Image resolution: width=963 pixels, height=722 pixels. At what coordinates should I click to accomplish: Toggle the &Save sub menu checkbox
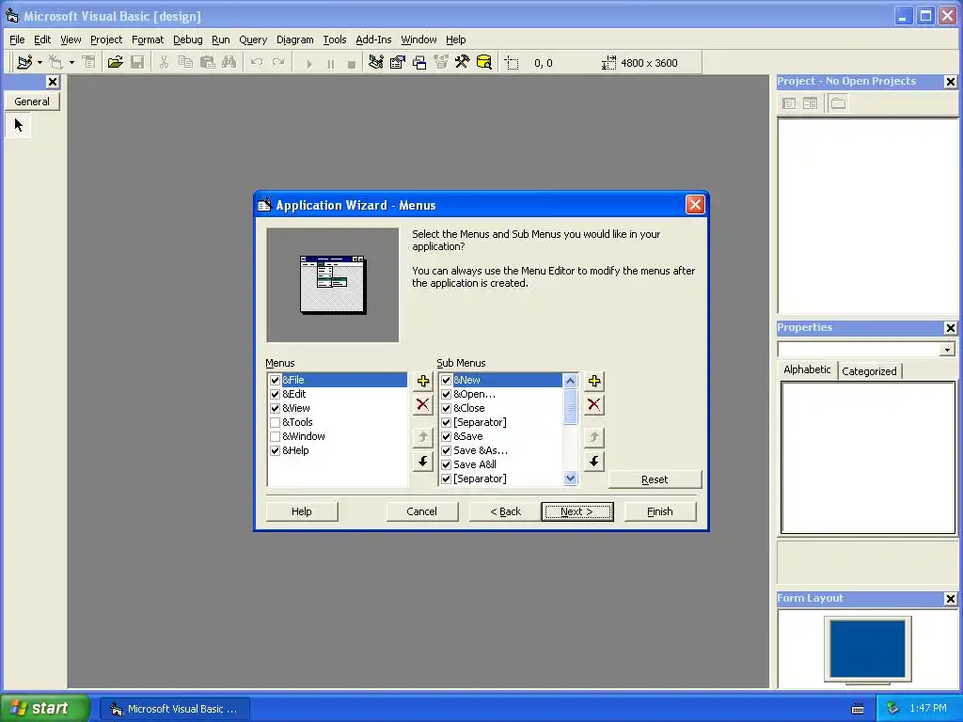(447, 436)
